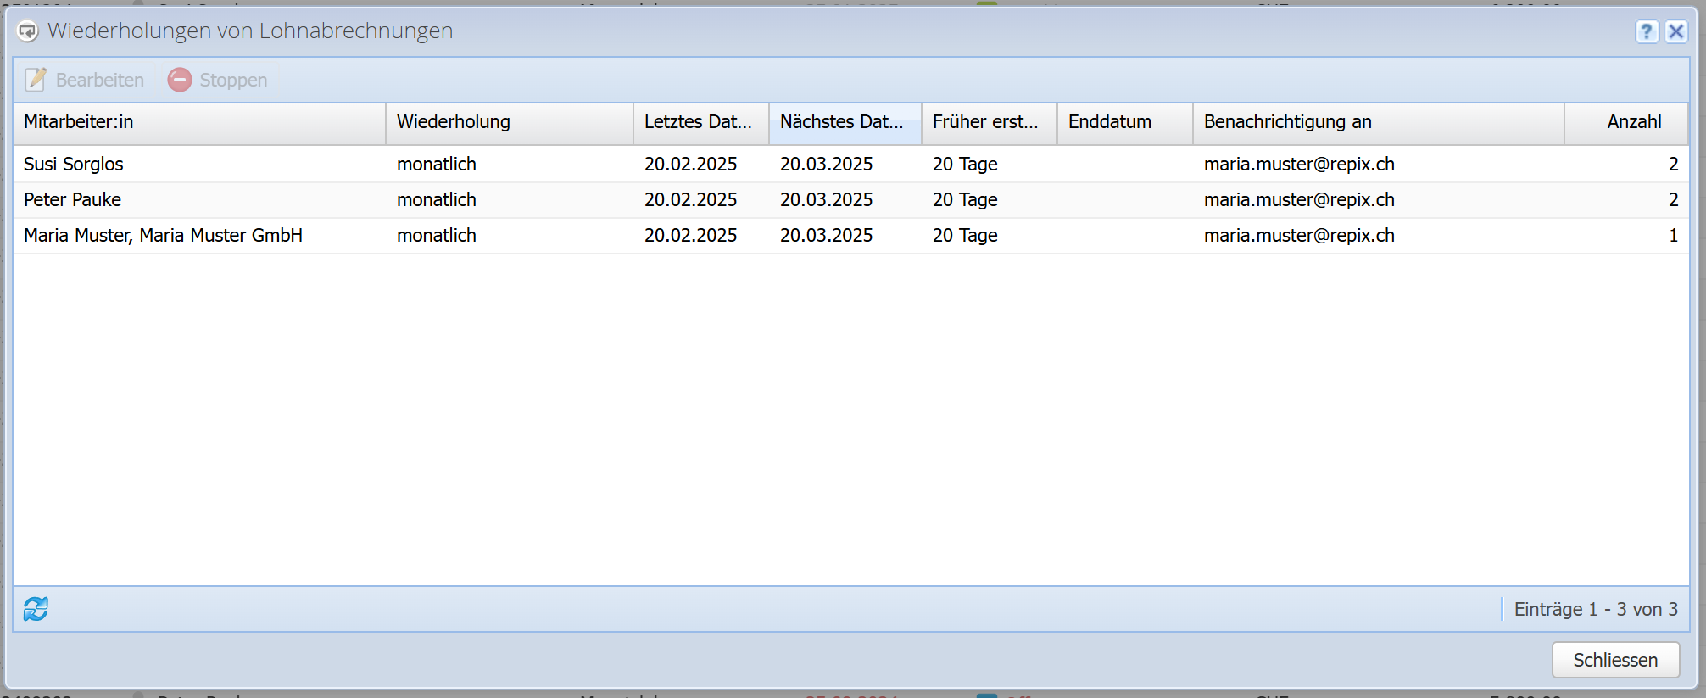
Task: Click the Bearbeiten pencil icon
Action: coord(36,80)
